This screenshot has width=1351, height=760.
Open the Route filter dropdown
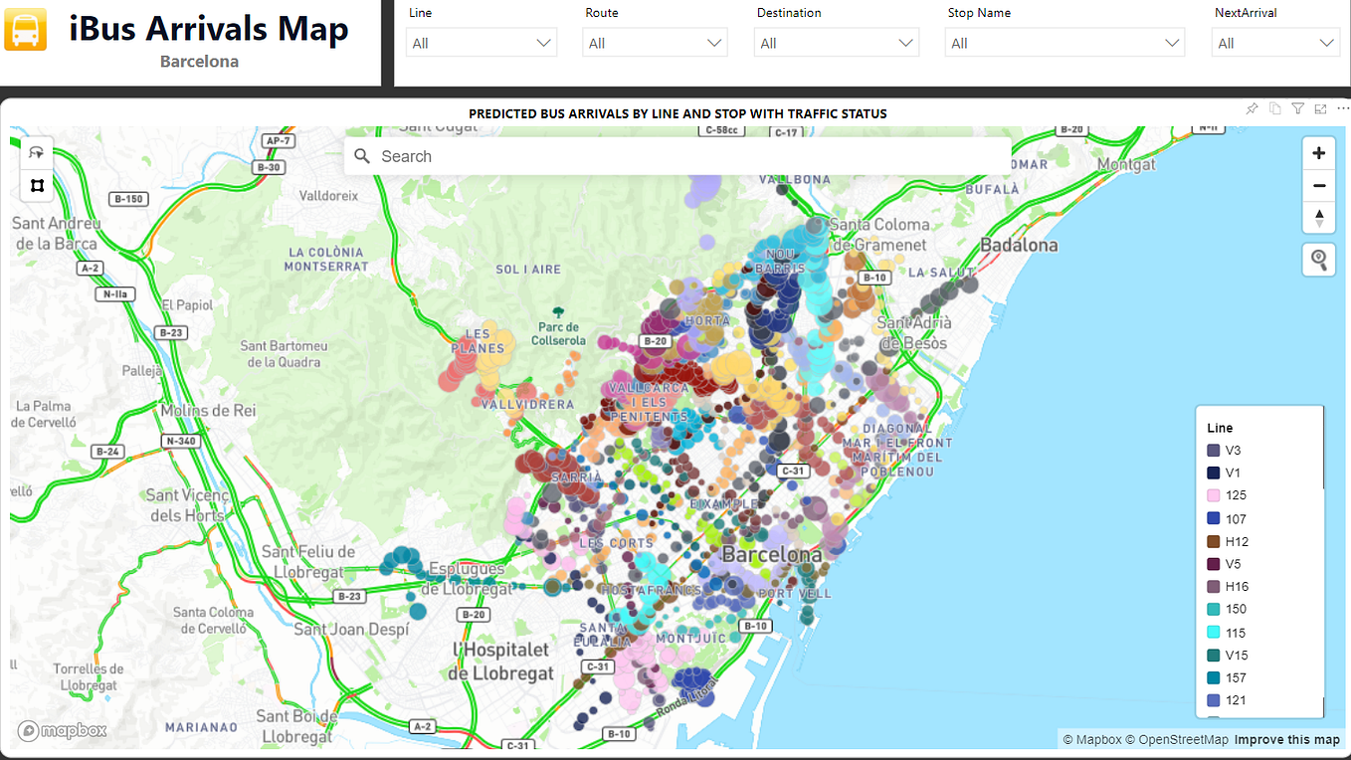[656, 43]
